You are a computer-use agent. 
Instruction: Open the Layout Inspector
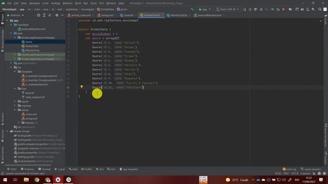click(x=311, y=169)
